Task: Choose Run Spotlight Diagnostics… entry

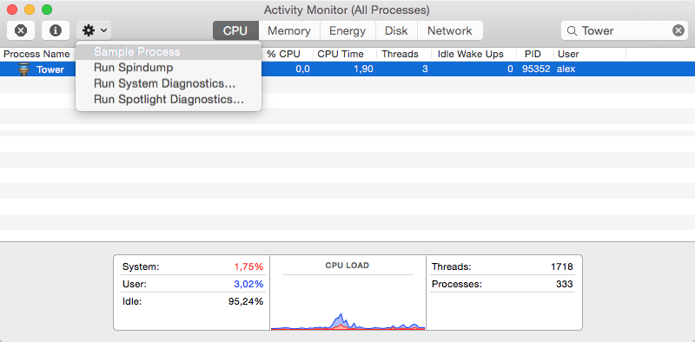Action: (x=169, y=100)
